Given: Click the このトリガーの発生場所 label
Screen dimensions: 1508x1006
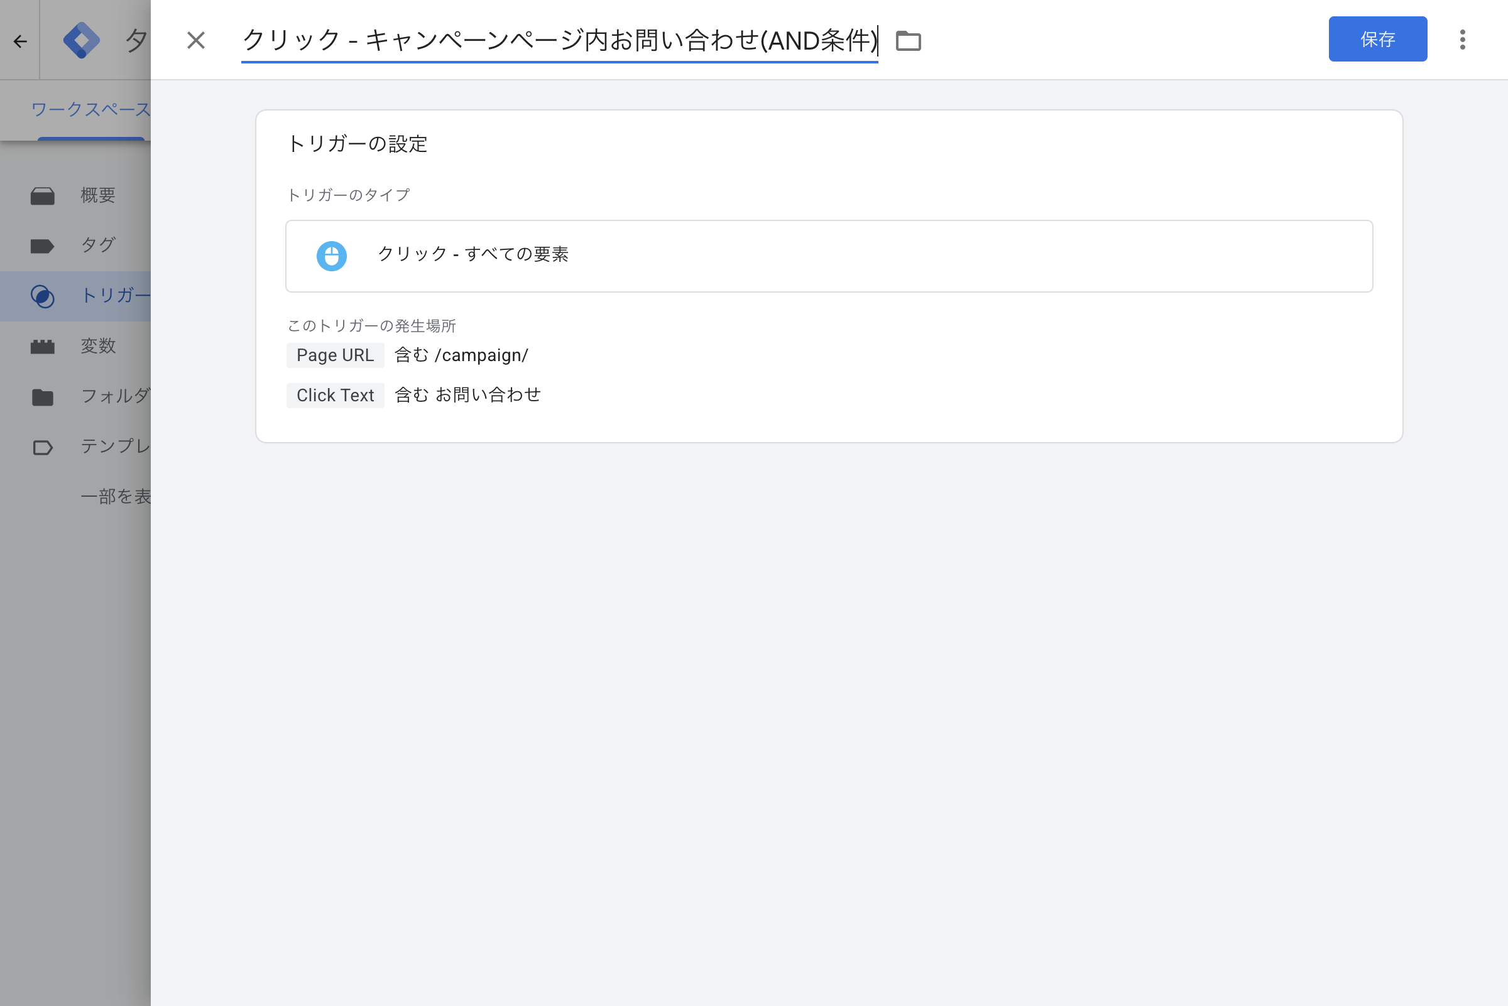Looking at the screenshot, I should coord(371,326).
